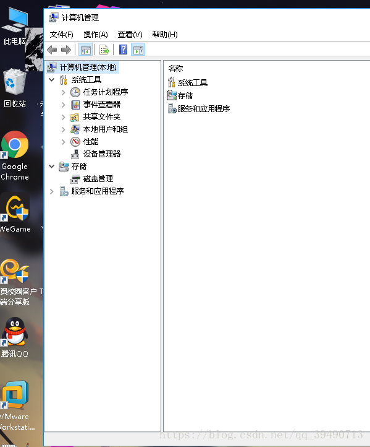Select 任务计划程序 in the tree

point(106,92)
